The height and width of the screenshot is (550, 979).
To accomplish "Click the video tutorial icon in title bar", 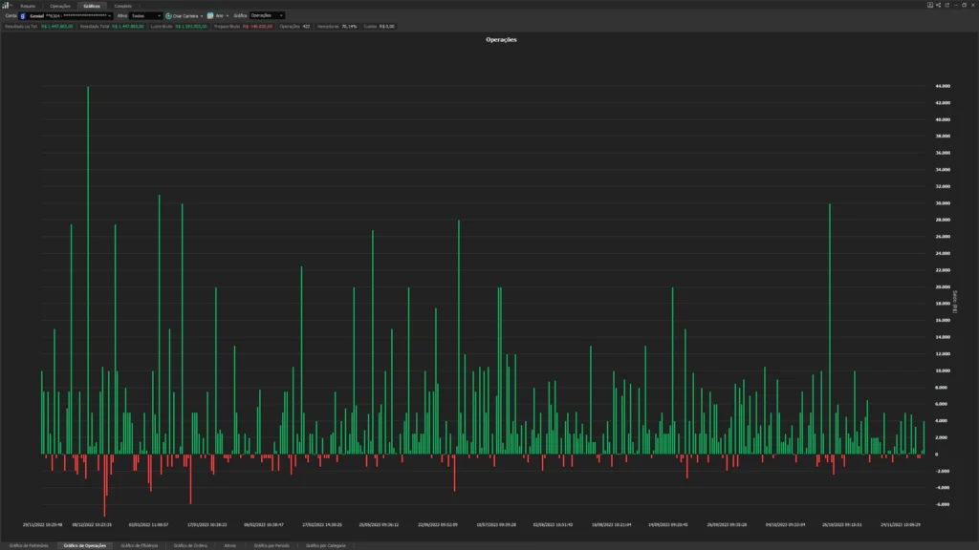I will pyautogui.click(x=930, y=5).
